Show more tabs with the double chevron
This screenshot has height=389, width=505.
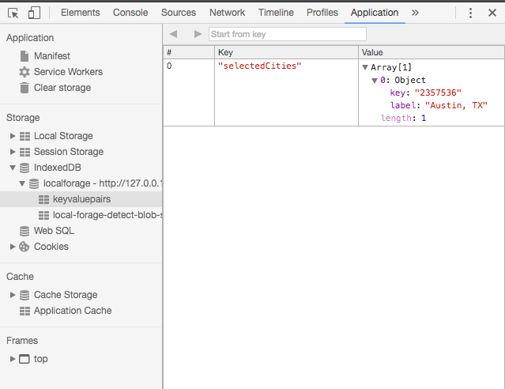pyautogui.click(x=415, y=13)
